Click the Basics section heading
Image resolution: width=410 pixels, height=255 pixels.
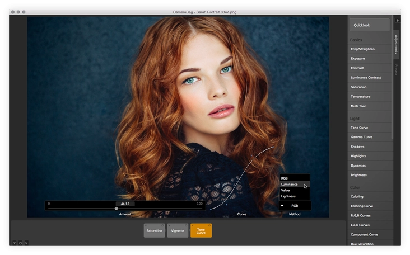point(356,40)
